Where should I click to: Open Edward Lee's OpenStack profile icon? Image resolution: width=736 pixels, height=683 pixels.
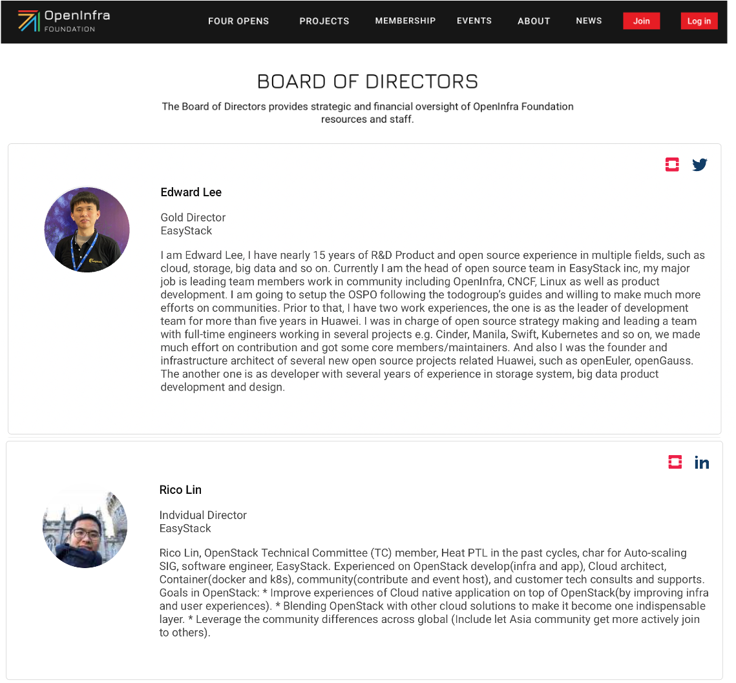(x=672, y=165)
